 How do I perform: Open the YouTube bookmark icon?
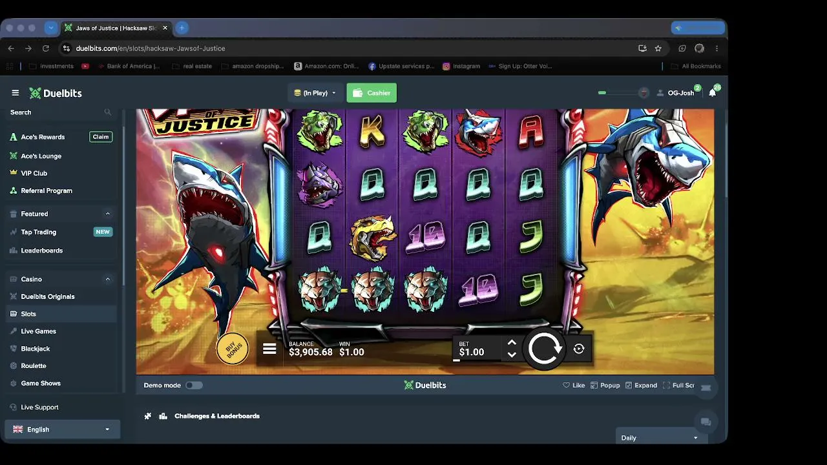pyautogui.click(x=85, y=66)
